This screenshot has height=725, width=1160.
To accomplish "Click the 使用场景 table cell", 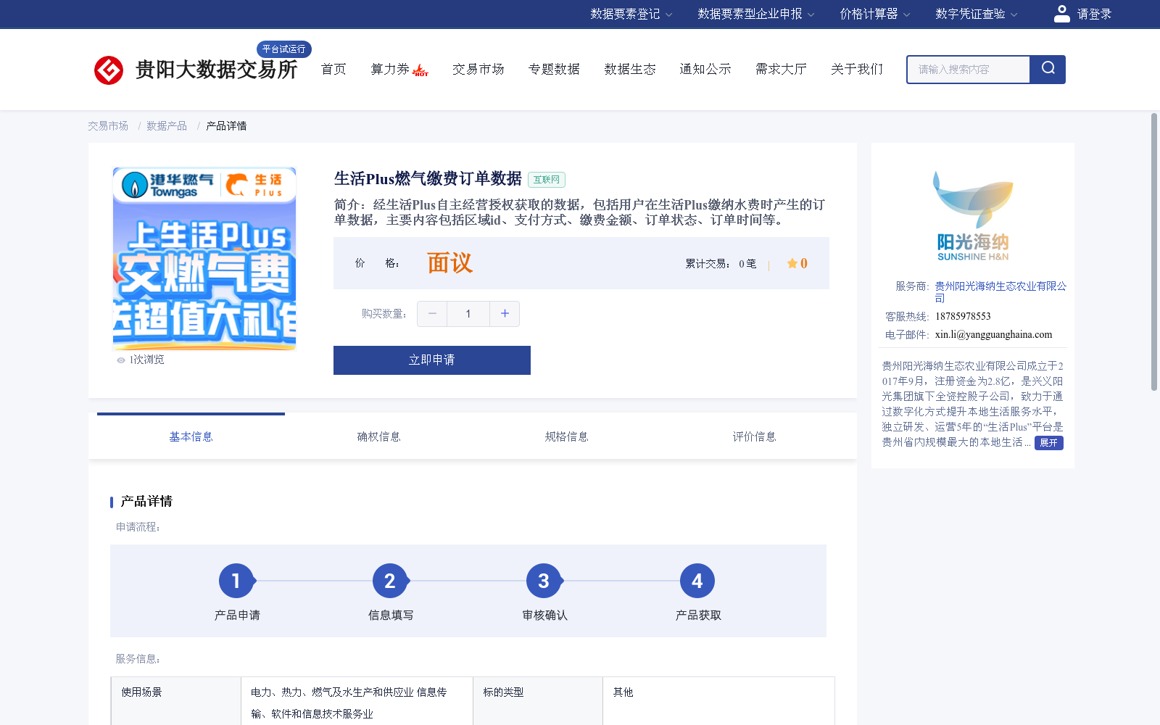I will pos(176,701).
